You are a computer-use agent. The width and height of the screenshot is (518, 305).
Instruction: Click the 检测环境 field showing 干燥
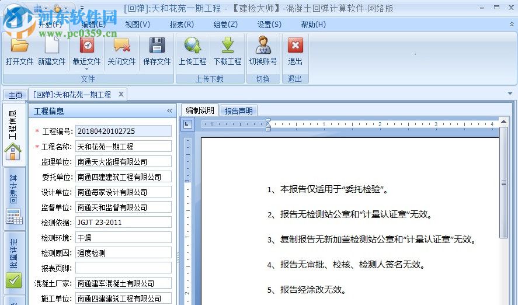[x=124, y=238]
